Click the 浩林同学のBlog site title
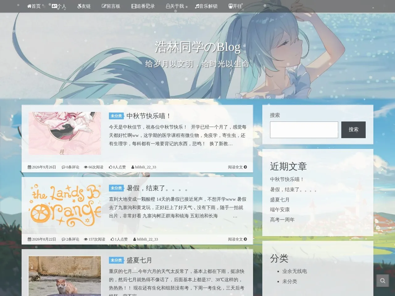 (197, 47)
